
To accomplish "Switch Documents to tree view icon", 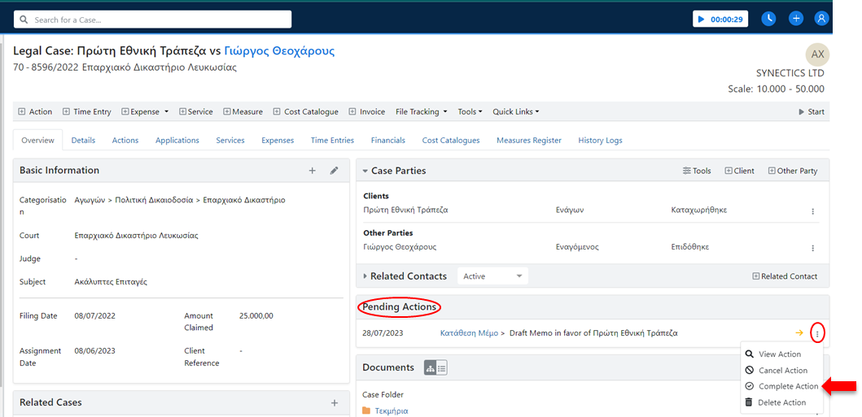I will pos(430,368).
